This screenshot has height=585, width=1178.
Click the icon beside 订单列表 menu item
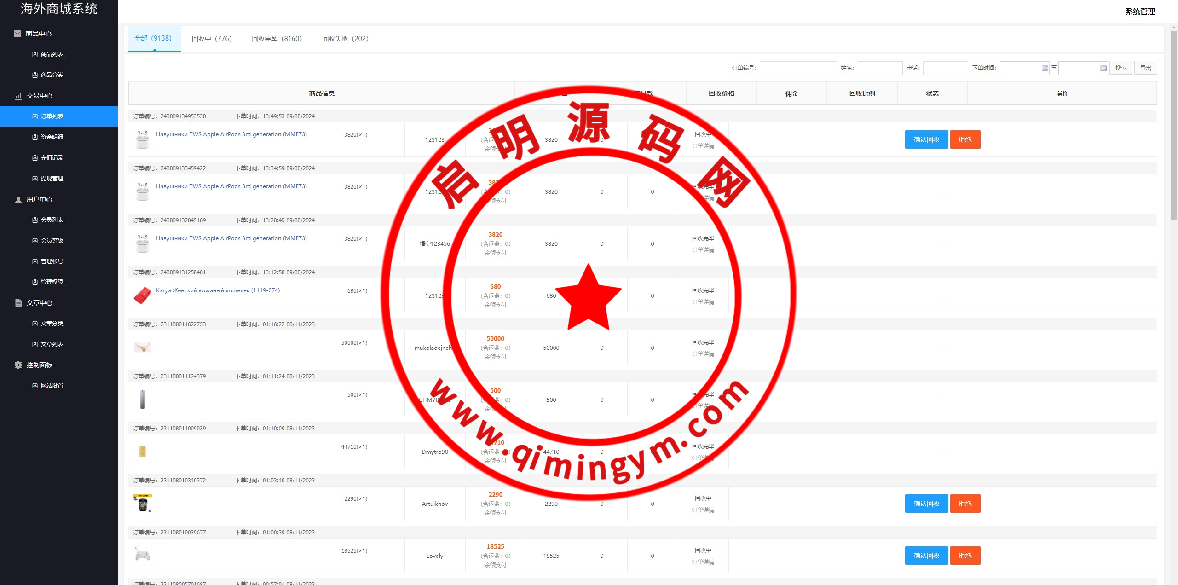(35, 116)
